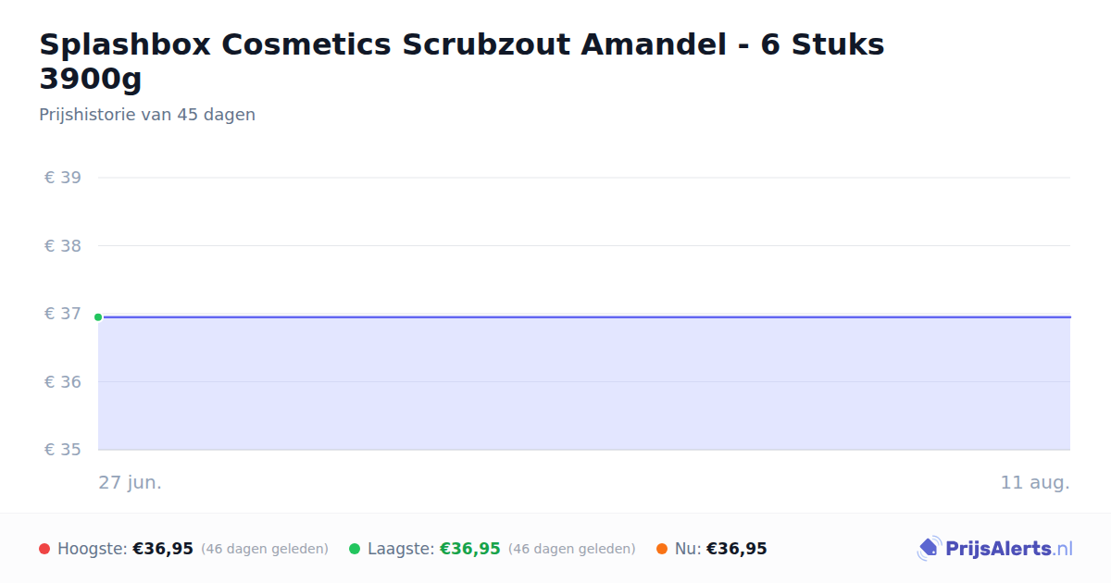Viewport: 1111px width, 583px height.
Task: Select the green data point at chart start
Action: point(98,317)
